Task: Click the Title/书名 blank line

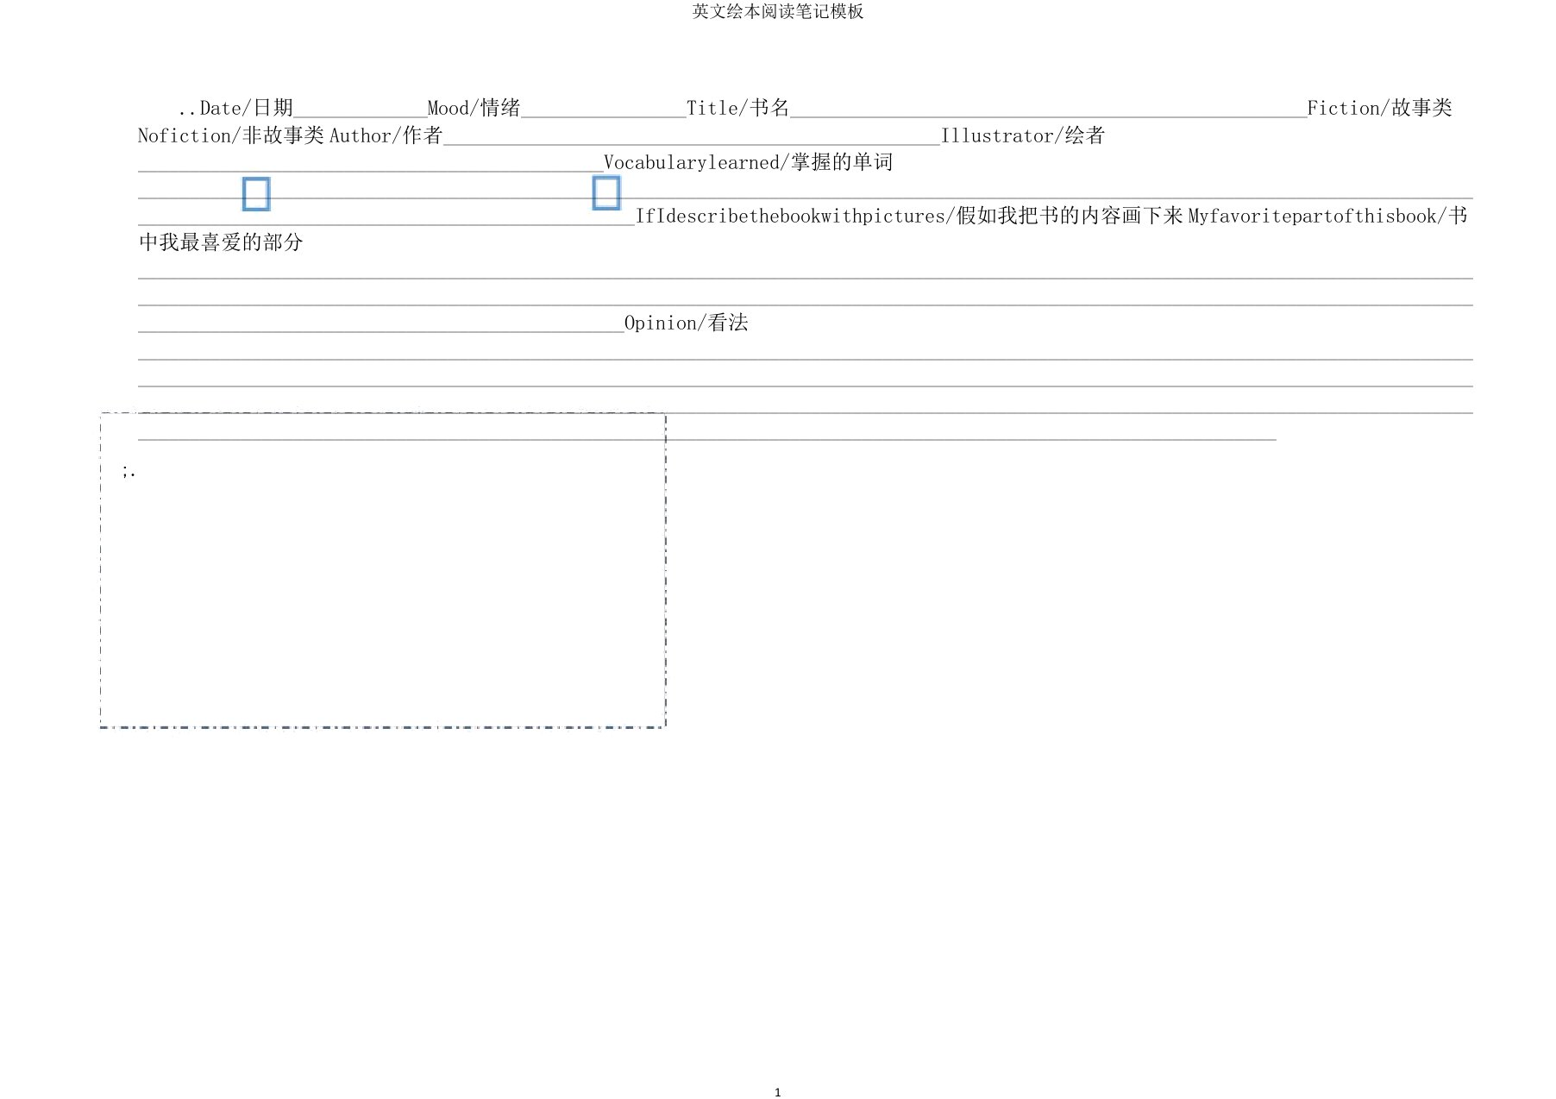Action: pos(1049,109)
